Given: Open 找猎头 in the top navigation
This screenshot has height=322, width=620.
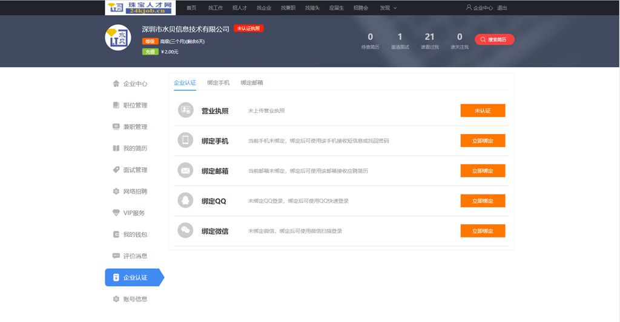Looking at the screenshot, I should pyautogui.click(x=312, y=8).
